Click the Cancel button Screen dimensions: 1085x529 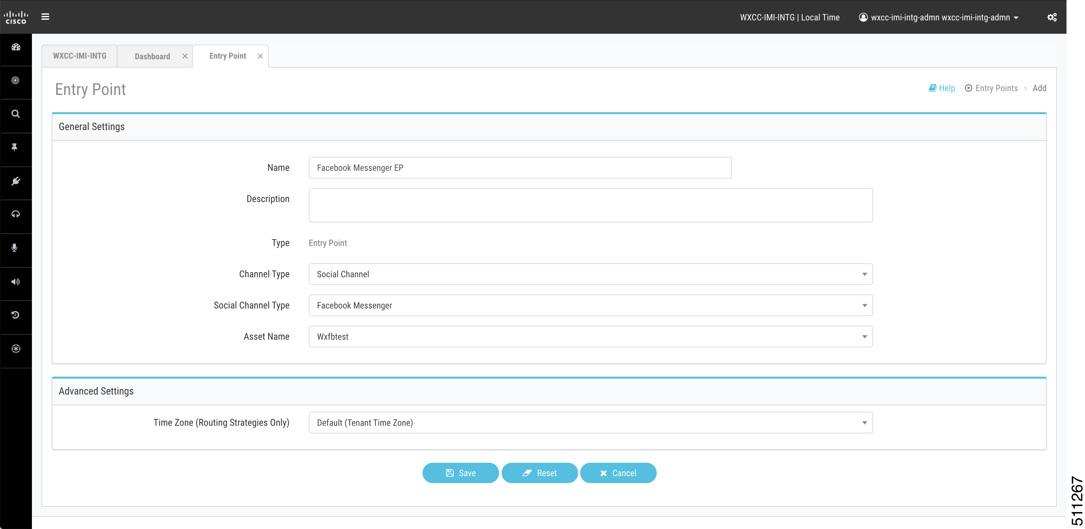tap(618, 473)
